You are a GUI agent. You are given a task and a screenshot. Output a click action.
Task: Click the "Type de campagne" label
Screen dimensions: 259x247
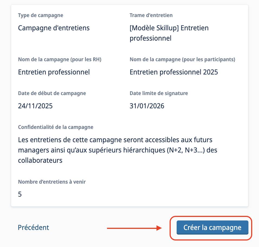[40, 15]
